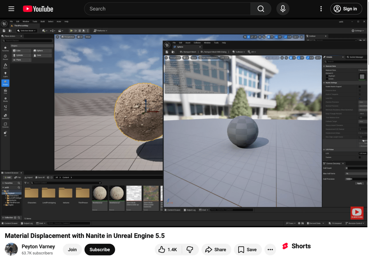Tick the Highlight checkbox under Material Slots
The image size is (369, 257).
point(326,76)
